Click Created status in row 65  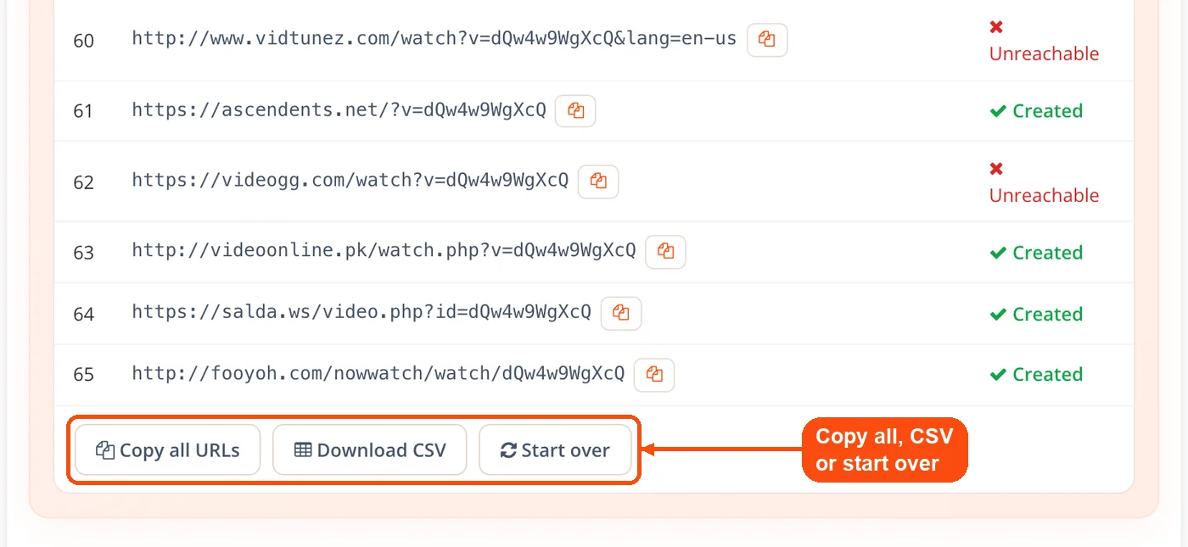(1036, 375)
